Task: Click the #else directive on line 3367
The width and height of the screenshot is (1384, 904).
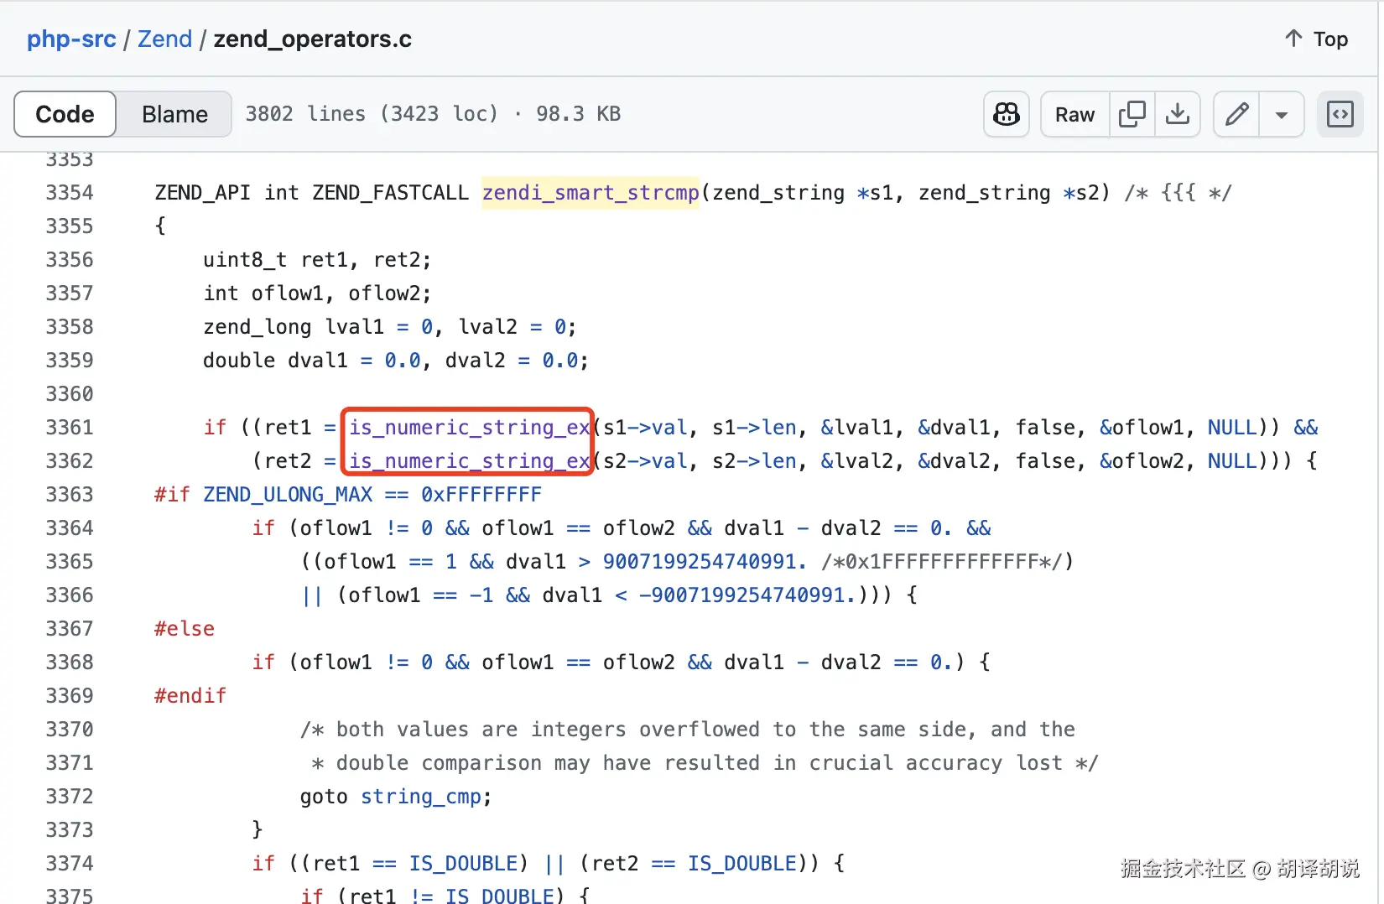Action: tap(185, 629)
